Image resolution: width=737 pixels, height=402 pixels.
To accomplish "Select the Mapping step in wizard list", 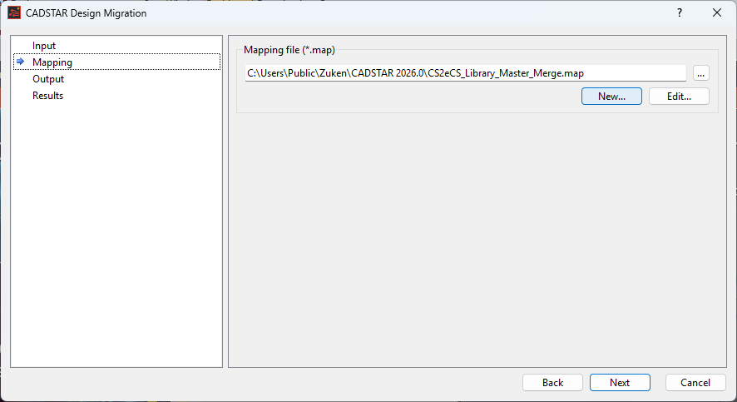I will pos(116,62).
